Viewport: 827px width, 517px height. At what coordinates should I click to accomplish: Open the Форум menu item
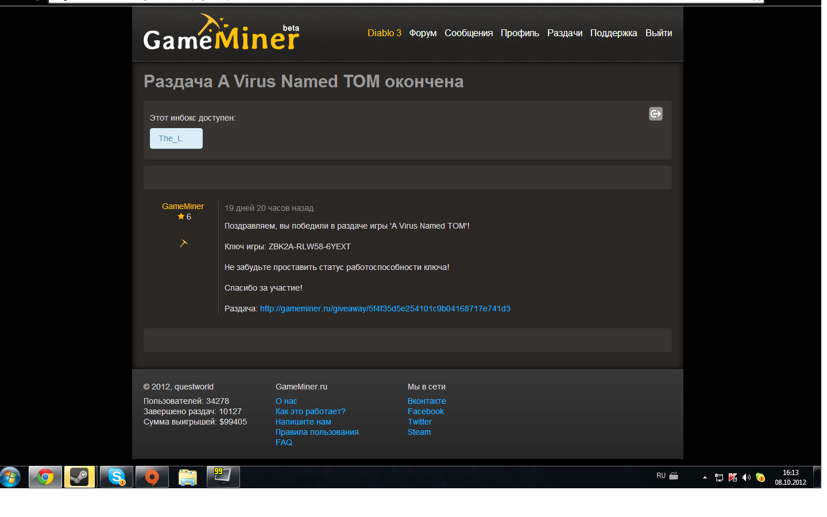tap(423, 33)
